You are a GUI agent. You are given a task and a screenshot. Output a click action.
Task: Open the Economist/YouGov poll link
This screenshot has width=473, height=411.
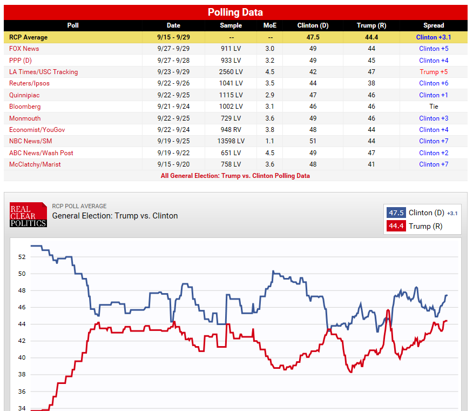coord(37,130)
